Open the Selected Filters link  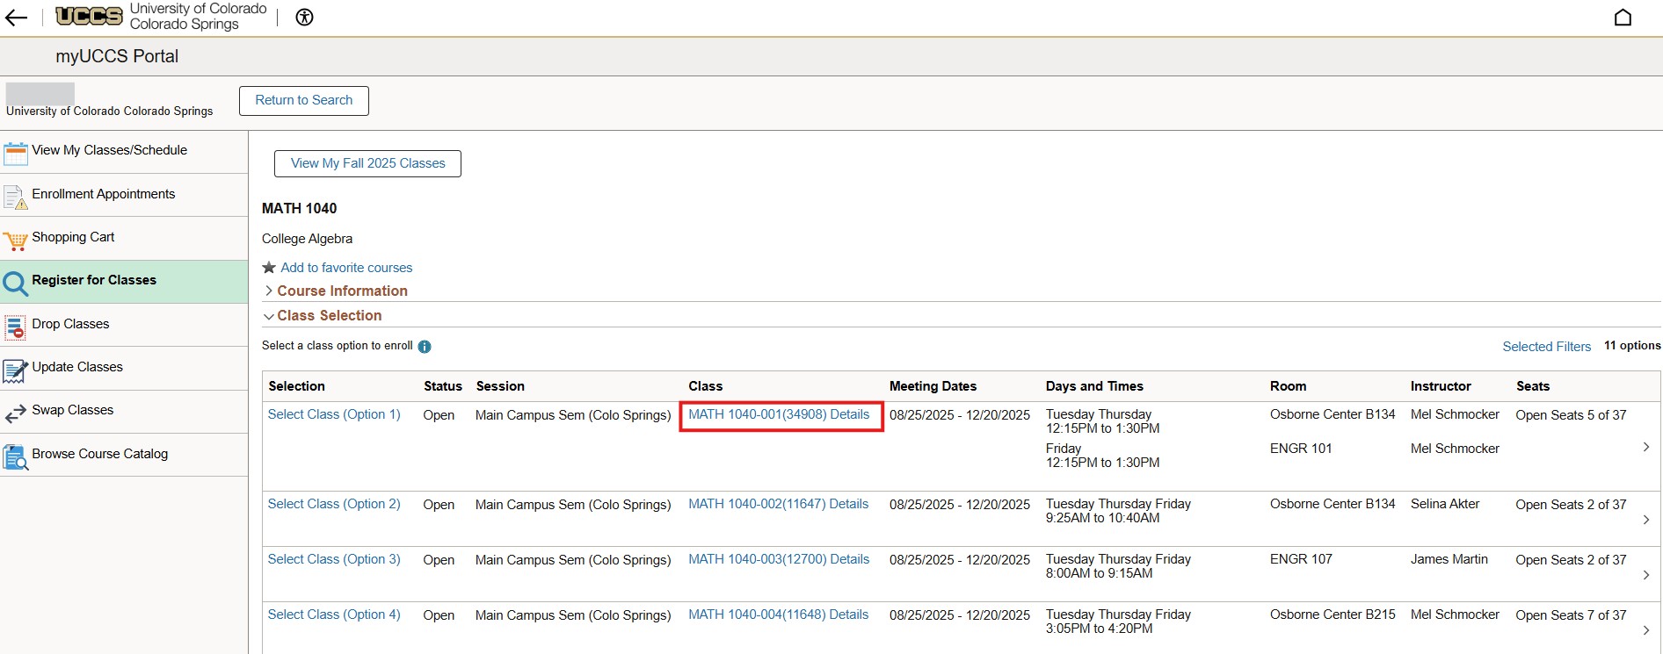click(1546, 347)
